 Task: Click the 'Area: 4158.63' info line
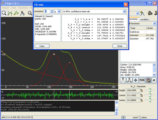pyautogui.click(x=127, y=67)
